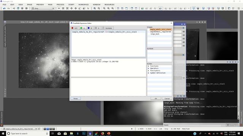The height and width of the screenshot is (136, 243).
Task: Click the highlighted monitor icon in right toolbar
Action: click(x=194, y=8)
